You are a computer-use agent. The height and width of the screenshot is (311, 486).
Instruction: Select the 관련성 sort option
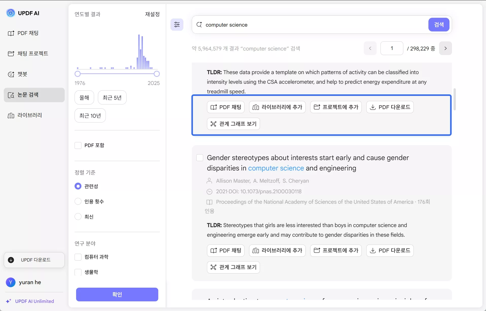(x=78, y=186)
